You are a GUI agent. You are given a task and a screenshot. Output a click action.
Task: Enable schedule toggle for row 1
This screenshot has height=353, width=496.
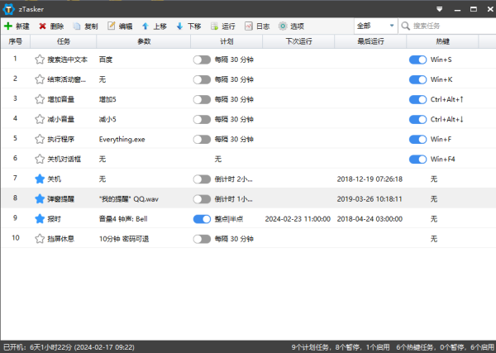(202, 60)
